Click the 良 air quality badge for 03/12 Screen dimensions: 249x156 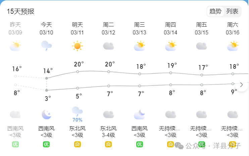point(108,144)
